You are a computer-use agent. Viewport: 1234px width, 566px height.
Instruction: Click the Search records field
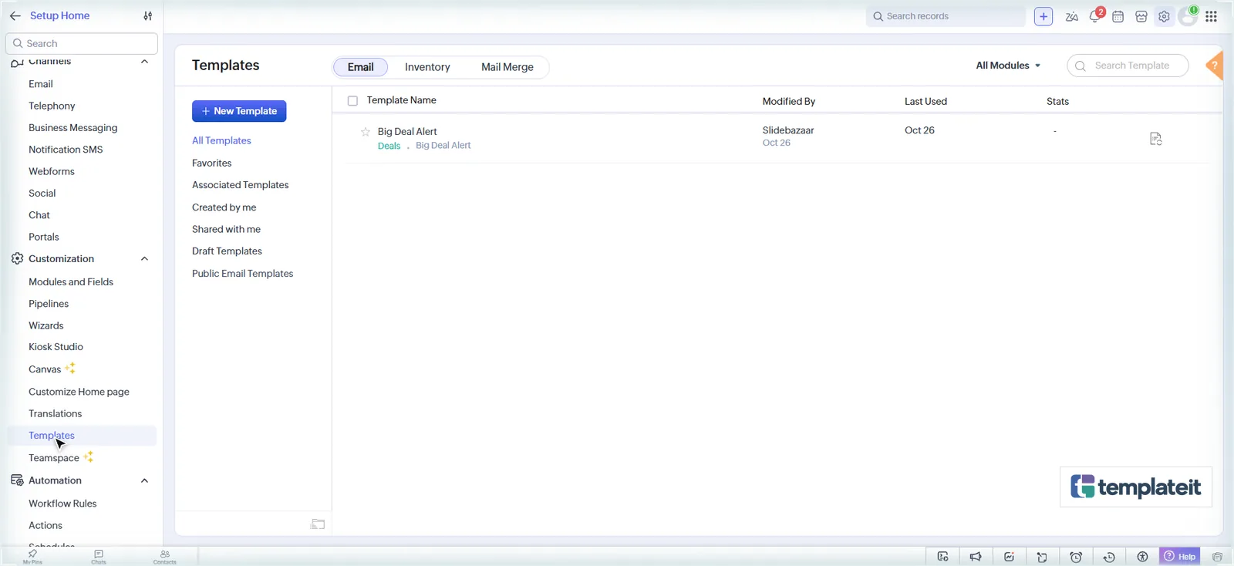(946, 16)
